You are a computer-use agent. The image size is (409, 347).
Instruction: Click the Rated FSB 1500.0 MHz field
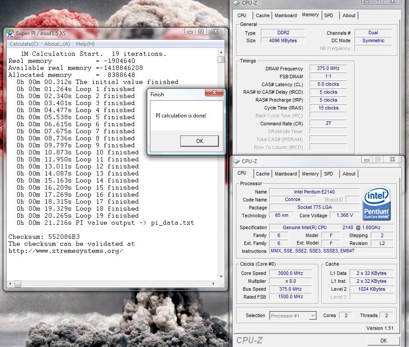coord(290,297)
